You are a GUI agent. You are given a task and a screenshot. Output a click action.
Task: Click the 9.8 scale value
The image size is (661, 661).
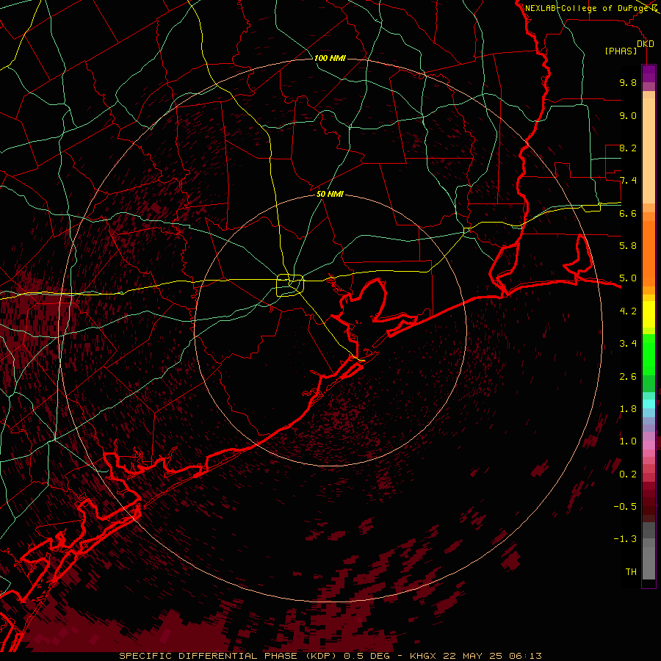point(628,82)
